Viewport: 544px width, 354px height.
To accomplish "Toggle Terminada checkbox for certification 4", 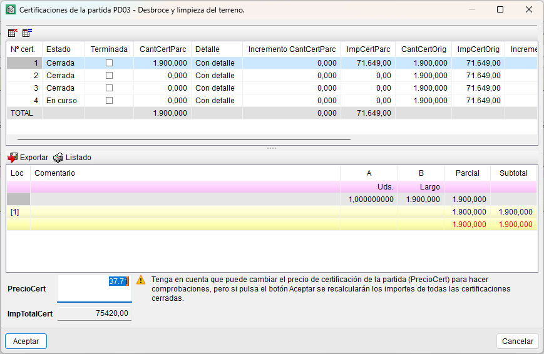I will (x=110, y=100).
